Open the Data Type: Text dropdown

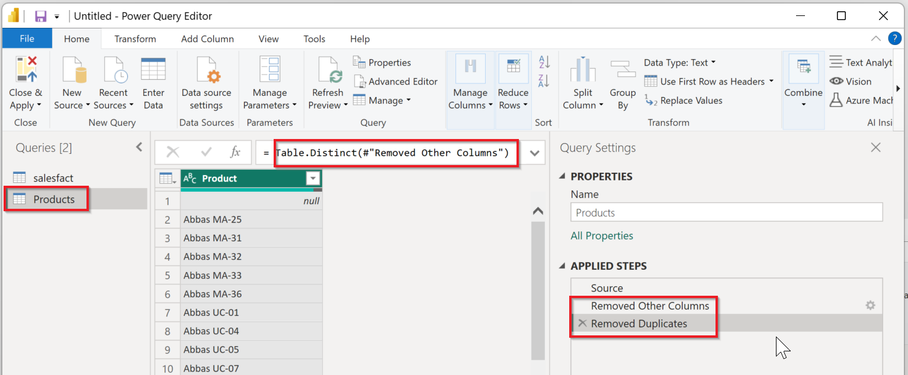coord(680,63)
